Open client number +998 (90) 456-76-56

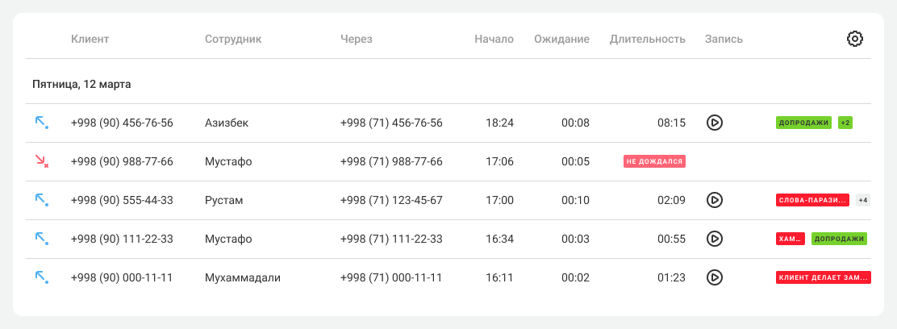coord(122,123)
